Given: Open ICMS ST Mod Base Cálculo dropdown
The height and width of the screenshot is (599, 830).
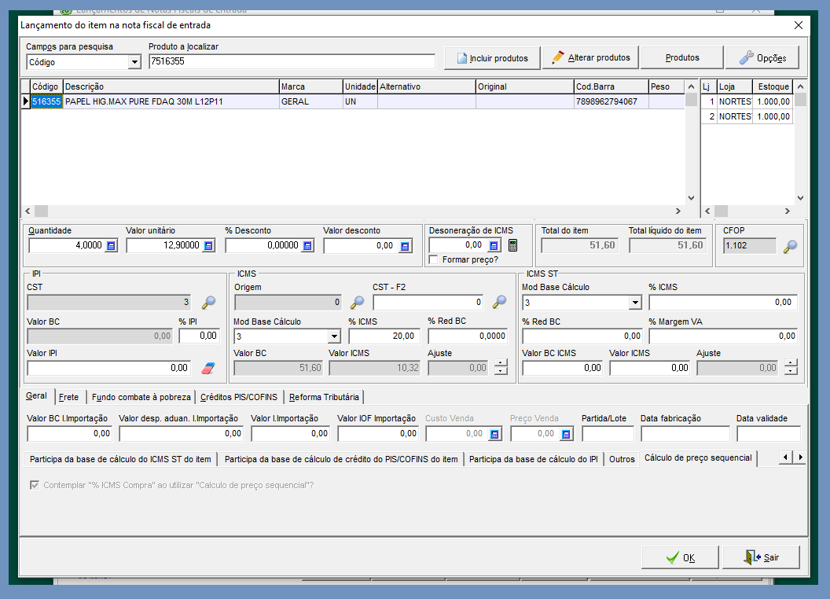Looking at the screenshot, I should [x=635, y=303].
